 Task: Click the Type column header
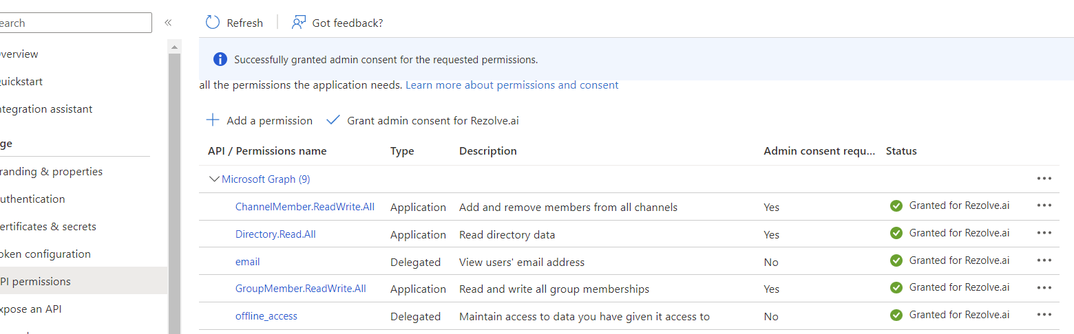402,151
